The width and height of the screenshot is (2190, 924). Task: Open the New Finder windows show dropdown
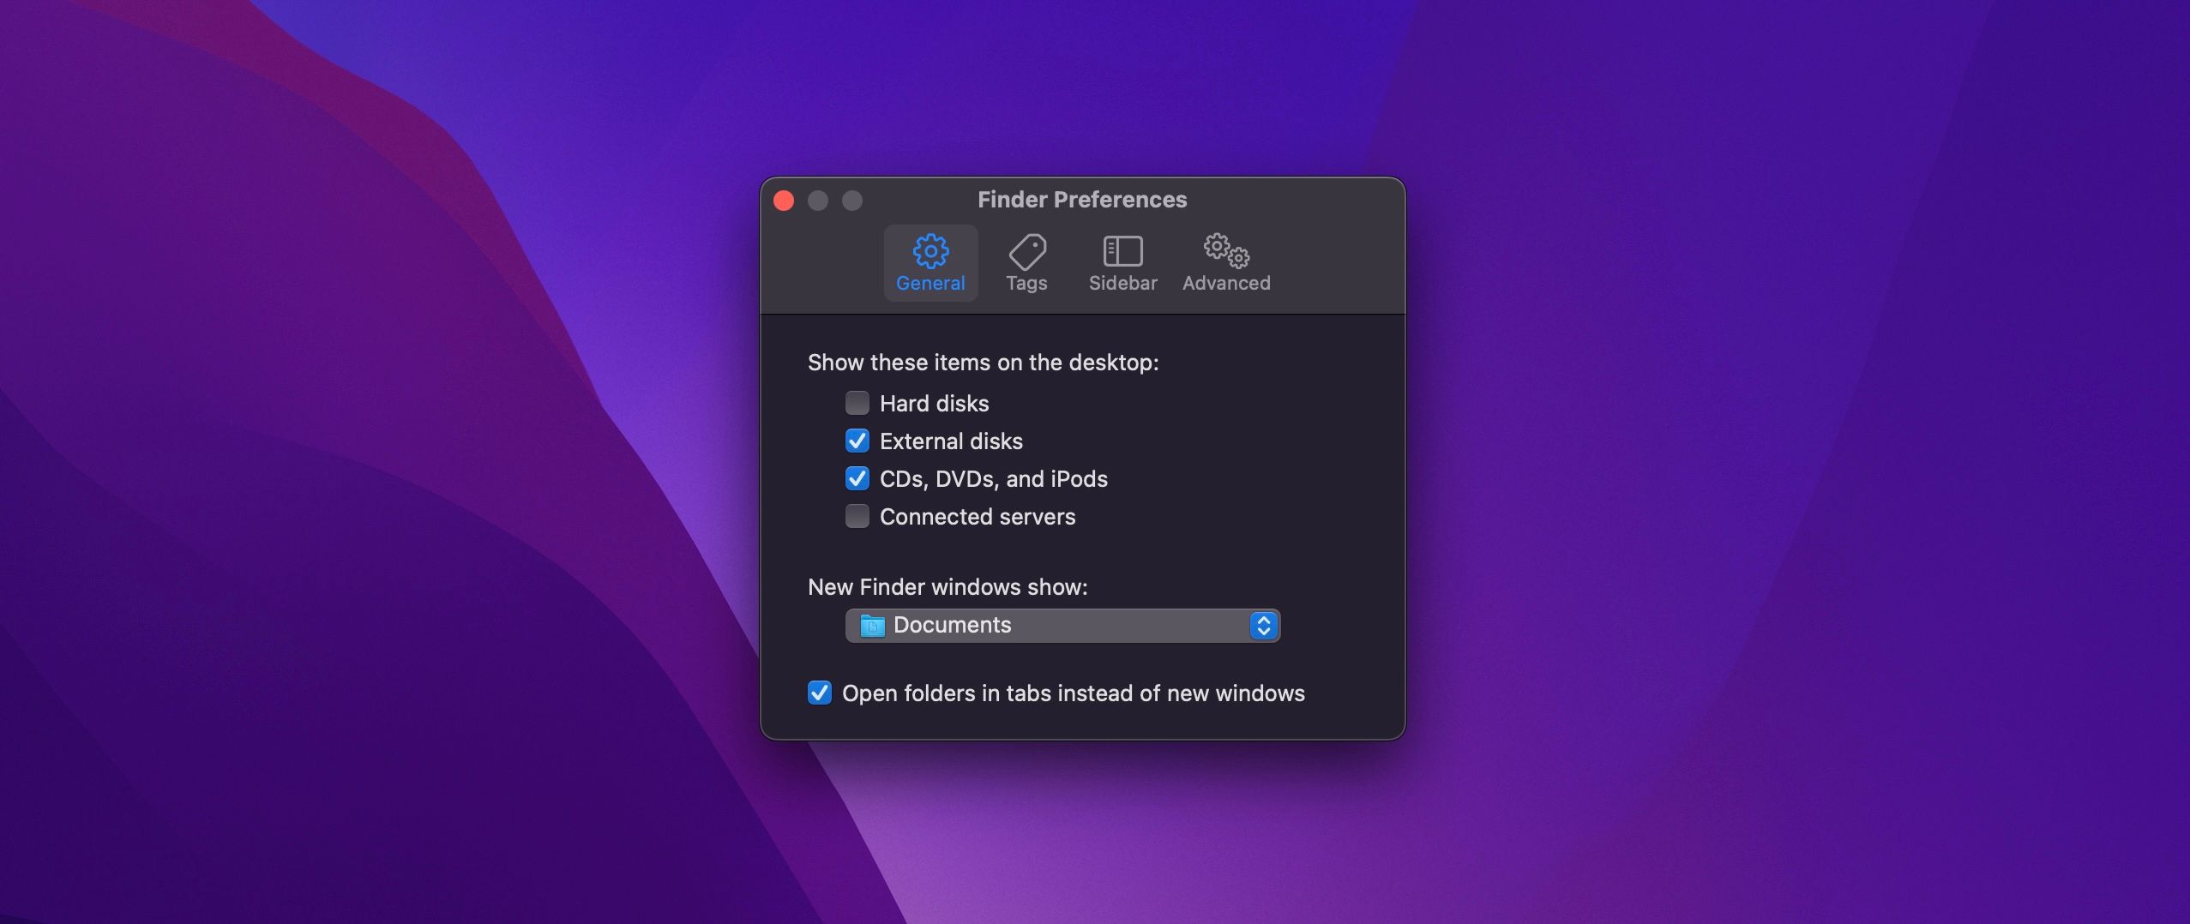click(1062, 626)
